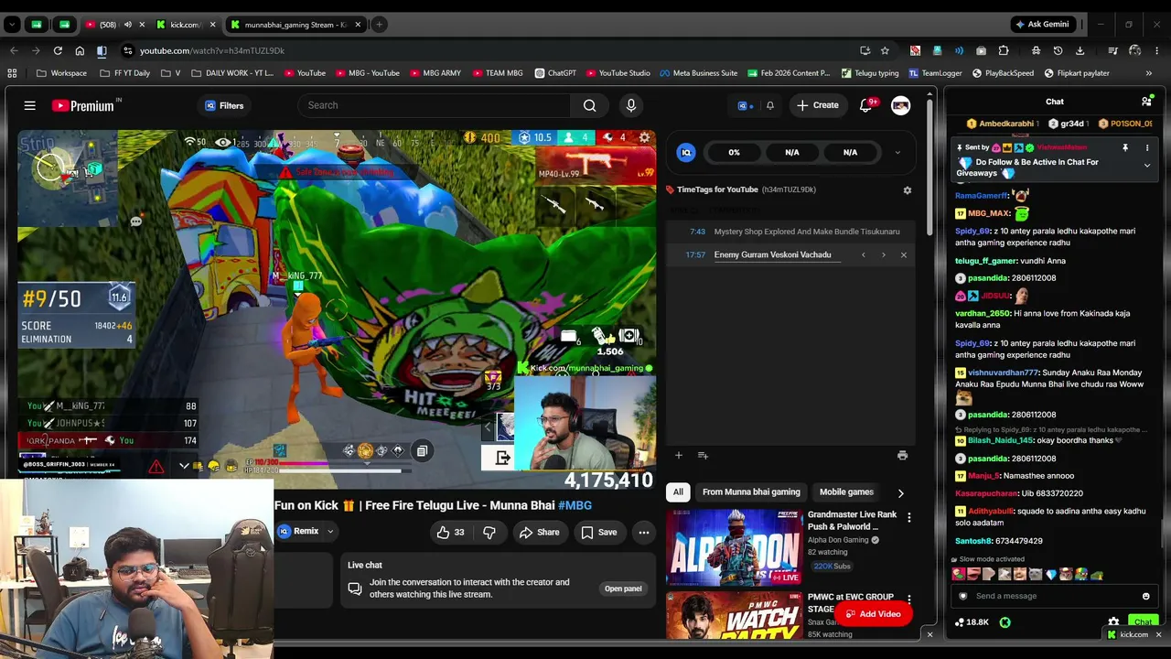1171x659 pixels.
Task: Mute the YouTube tab audio
Action: pos(127,25)
